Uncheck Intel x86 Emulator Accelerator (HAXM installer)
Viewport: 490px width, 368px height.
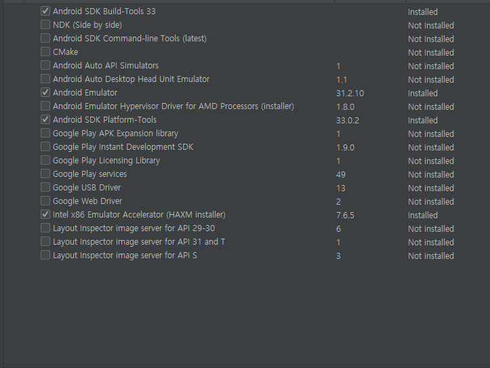click(x=45, y=215)
